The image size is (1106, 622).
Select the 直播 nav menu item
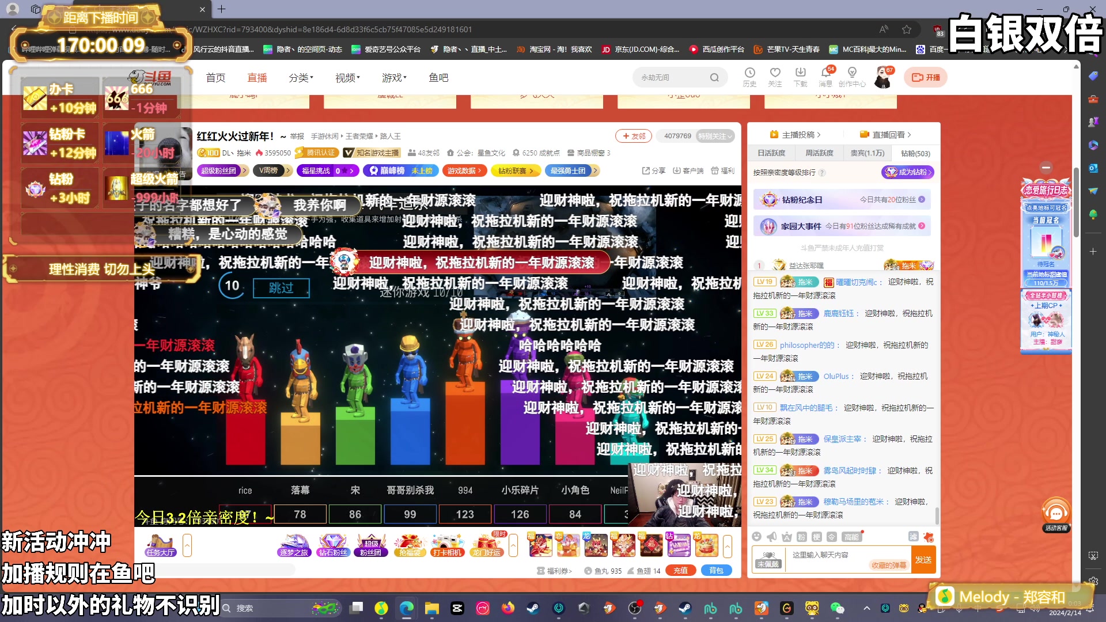[257, 78]
